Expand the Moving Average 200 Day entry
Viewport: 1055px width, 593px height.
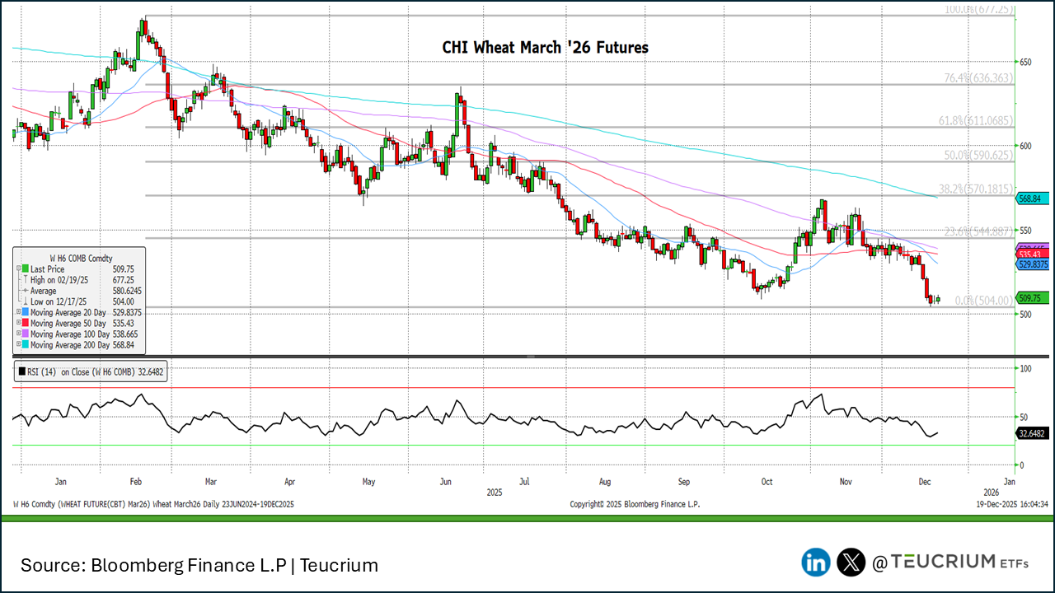pos(16,345)
